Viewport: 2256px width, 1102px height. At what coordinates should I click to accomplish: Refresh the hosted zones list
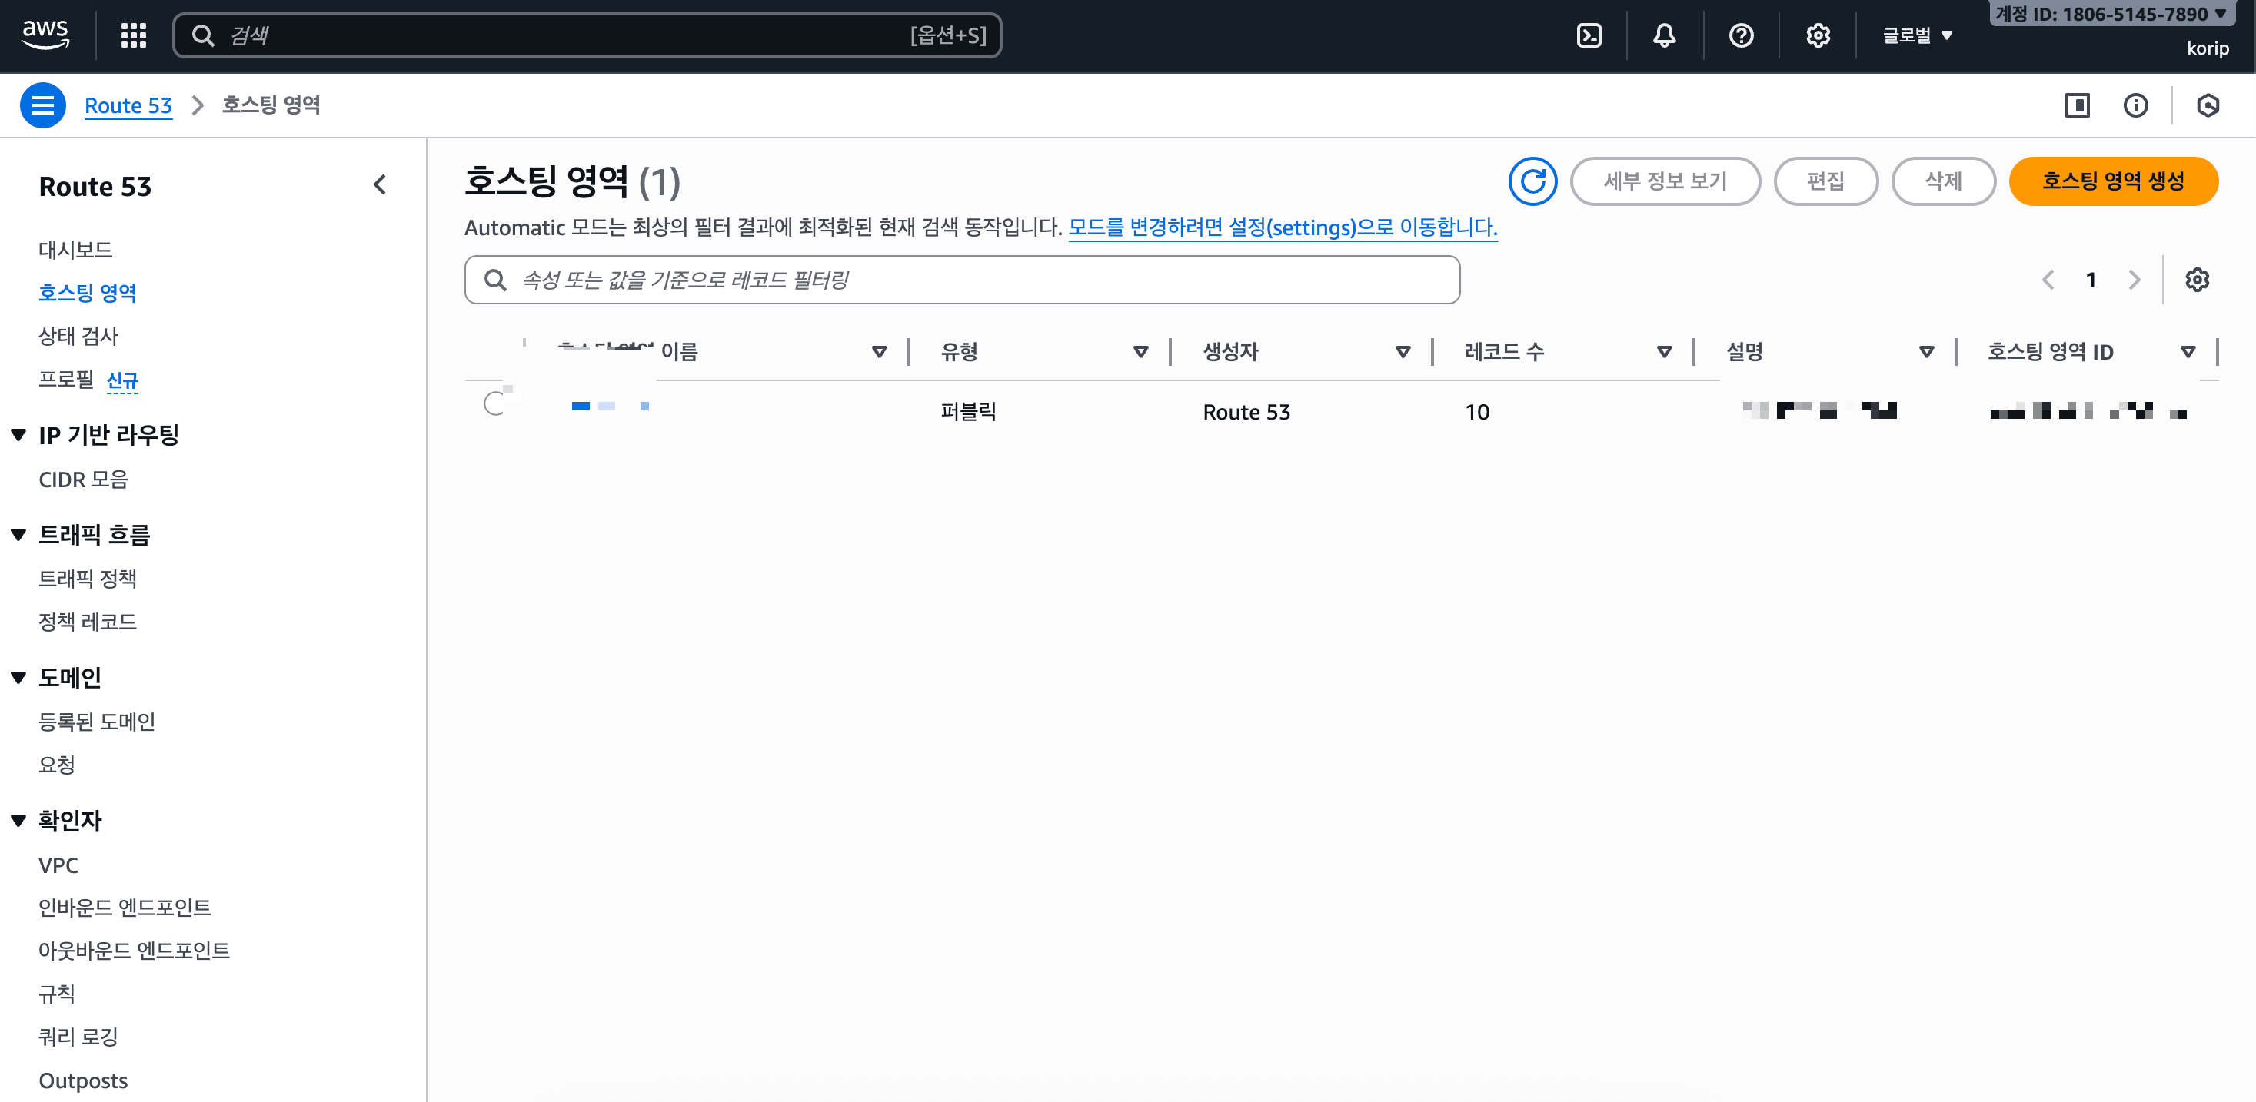point(1532,181)
